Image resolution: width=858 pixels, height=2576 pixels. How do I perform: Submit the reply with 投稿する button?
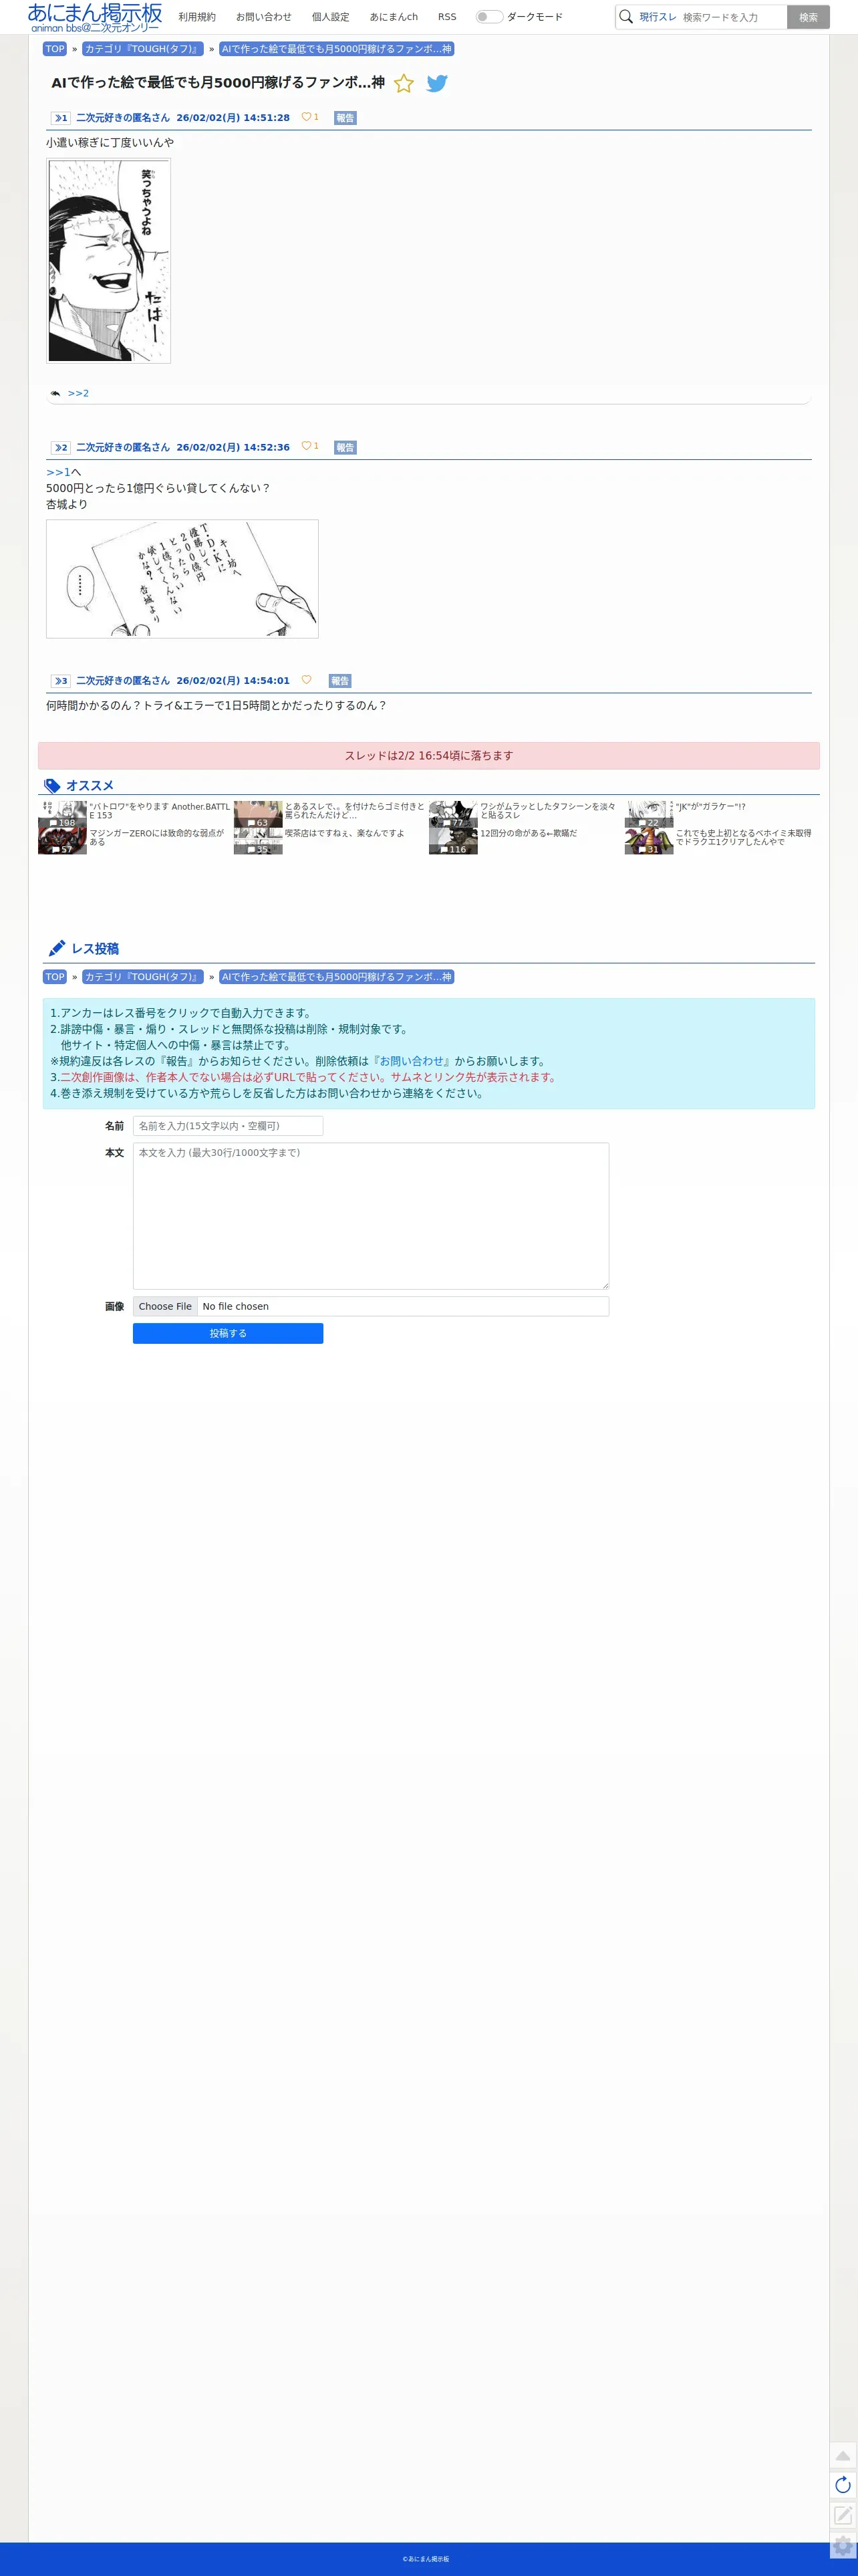228,1333
